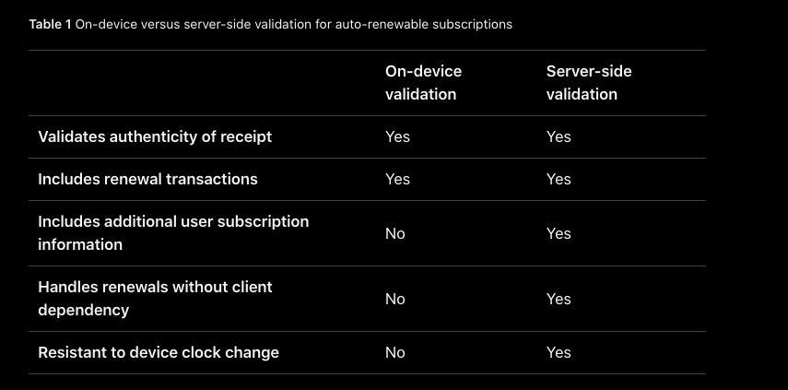
Task: Click "No" in the additional subscription information row
Action: coord(395,233)
